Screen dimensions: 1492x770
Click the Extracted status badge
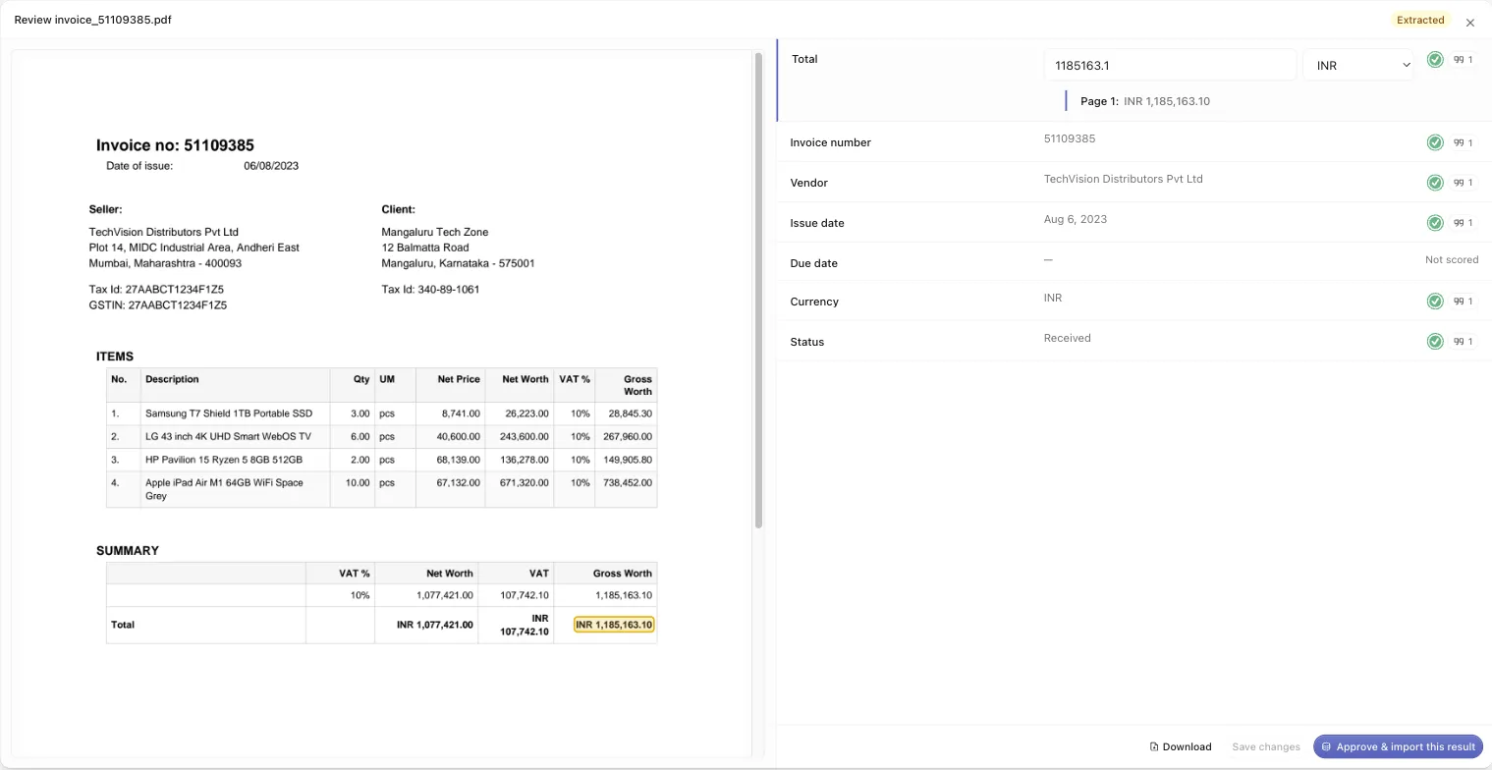pyautogui.click(x=1420, y=20)
